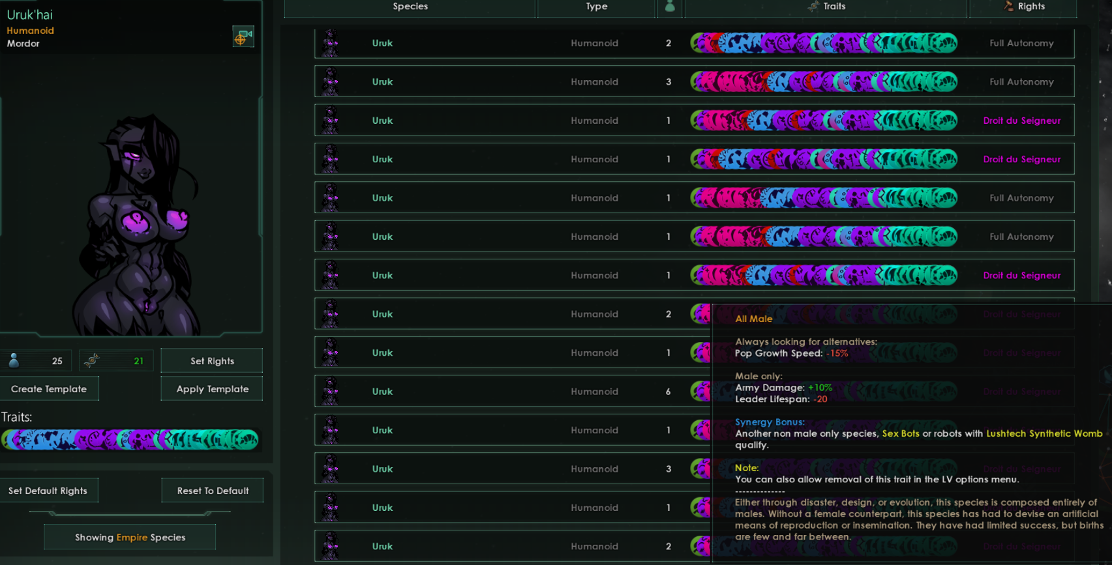Click traits bar of Uruk row with 3 pops, Full Autonomy
Image resolution: width=1112 pixels, height=565 pixels.
pyautogui.click(x=824, y=81)
